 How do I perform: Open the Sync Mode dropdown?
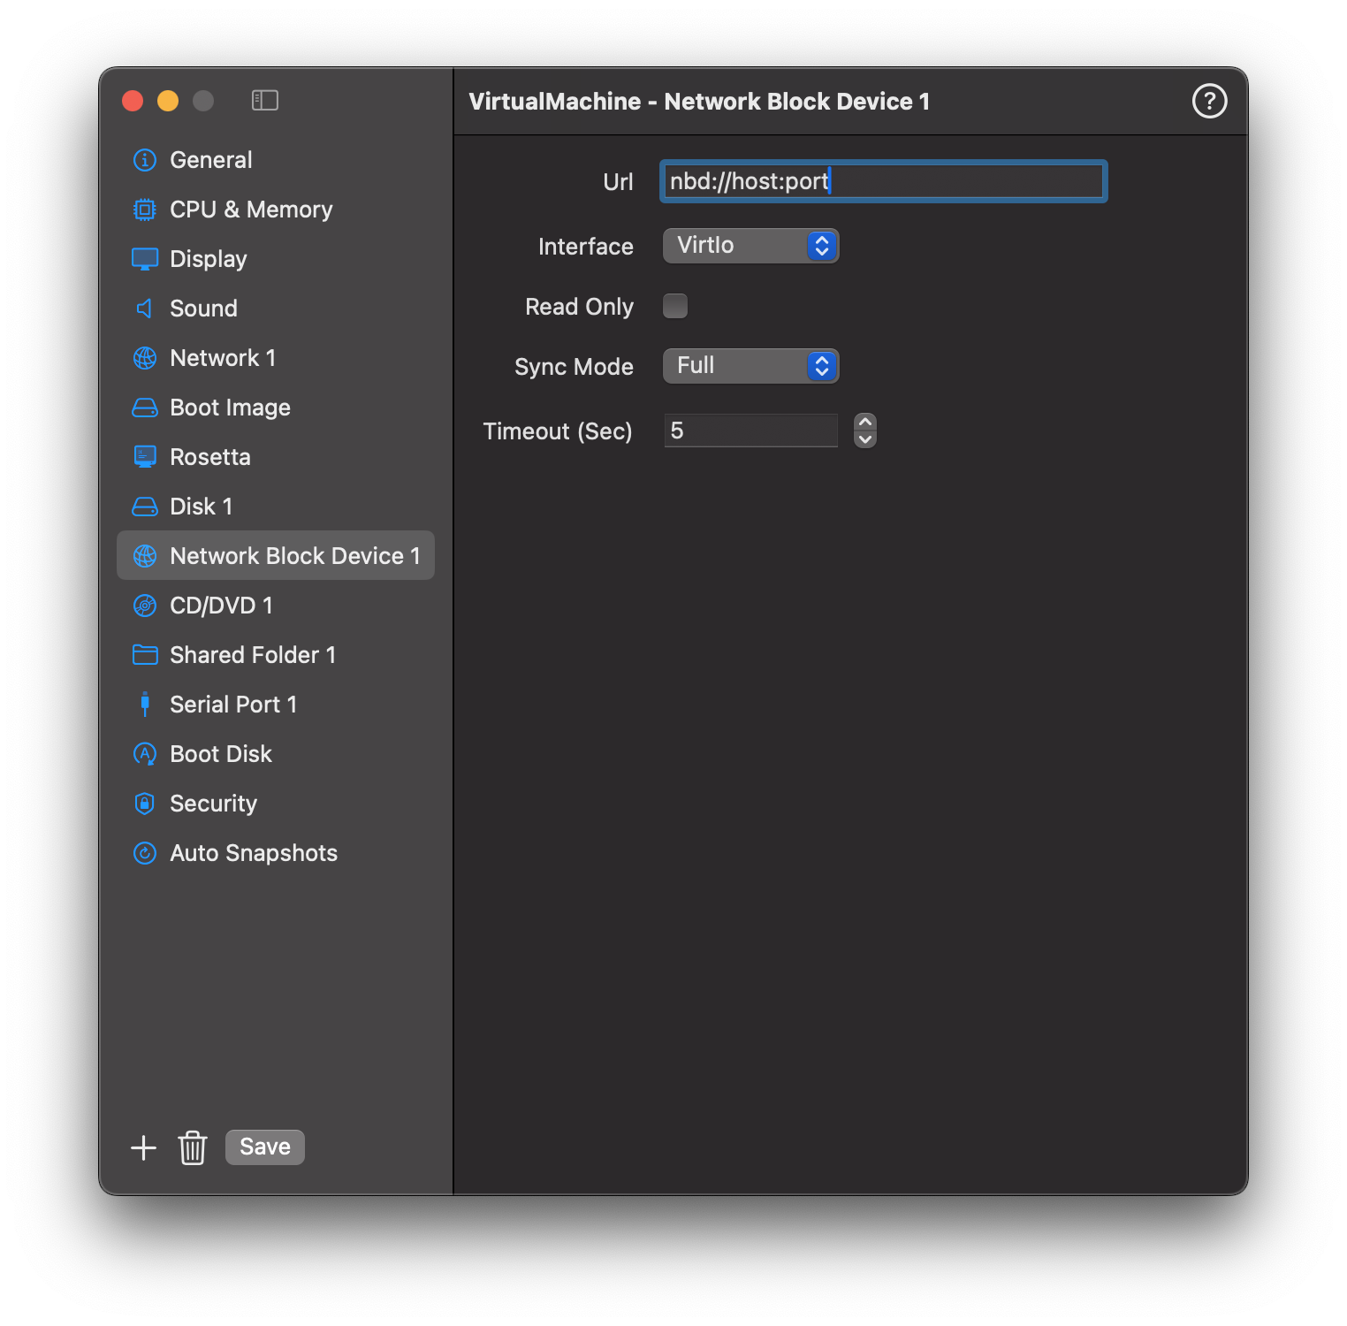point(750,366)
